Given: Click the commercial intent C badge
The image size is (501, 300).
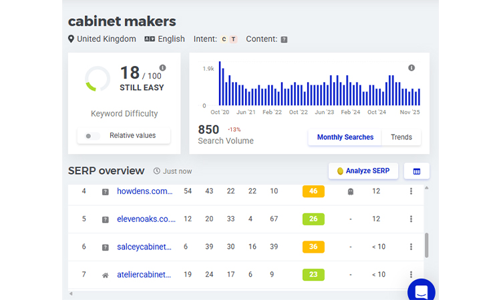Looking at the screenshot, I should tap(224, 39).
